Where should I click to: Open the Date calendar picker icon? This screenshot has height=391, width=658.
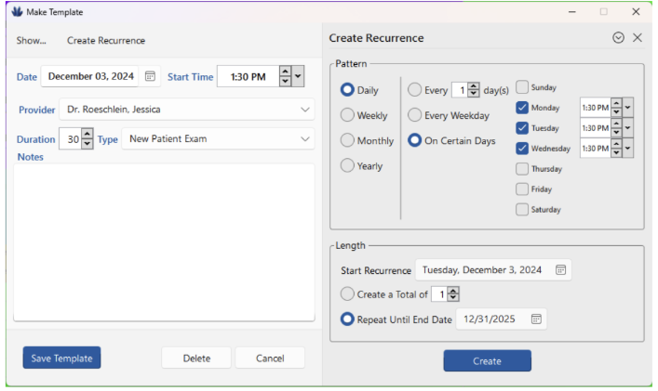(150, 76)
